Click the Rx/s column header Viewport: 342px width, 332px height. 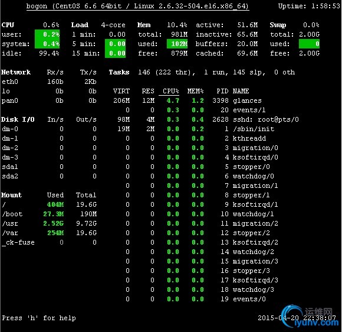click(x=55, y=72)
